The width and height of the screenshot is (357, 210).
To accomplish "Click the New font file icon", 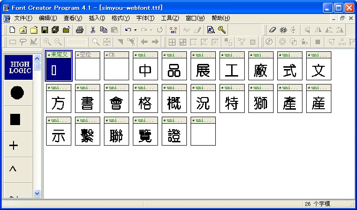I will (13, 30).
